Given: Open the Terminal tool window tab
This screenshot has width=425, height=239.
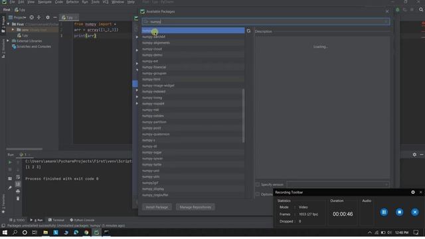Looking at the screenshot, I should point(56,220).
